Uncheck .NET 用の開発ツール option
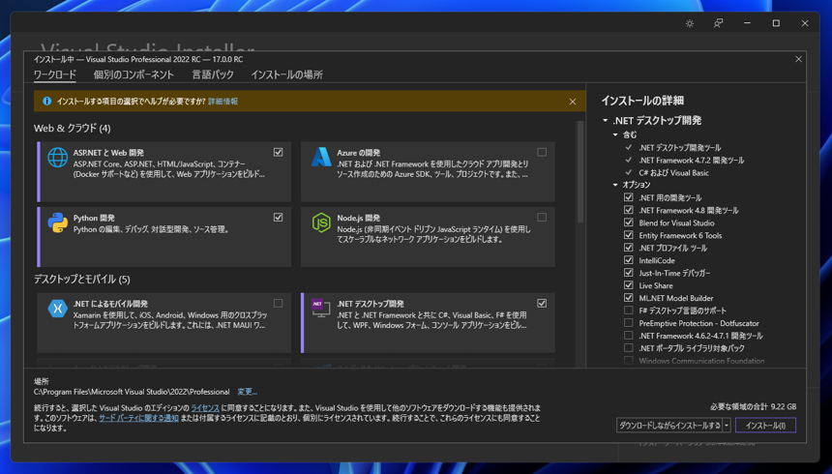 click(629, 197)
